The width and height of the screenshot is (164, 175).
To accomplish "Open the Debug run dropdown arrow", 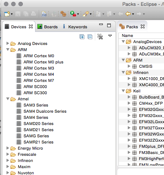I will coord(78,14).
